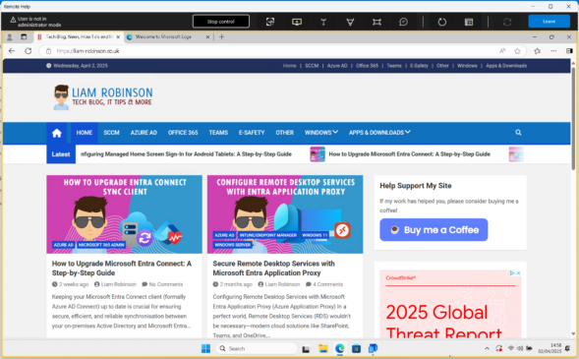Open the SCCM menu item in blue navbar
Image resolution: width=579 pixels, height=359 pixels.
(111, 132)
